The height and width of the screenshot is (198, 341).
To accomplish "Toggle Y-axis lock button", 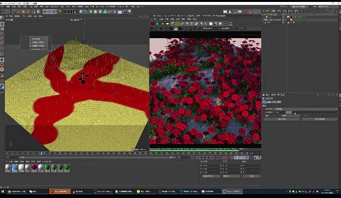I will click(x=50, y=11).
